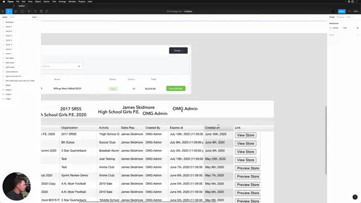The width and height of the screenshot is (361, 203).
Task: Click the Open status badge
Action: click(113, 89)
